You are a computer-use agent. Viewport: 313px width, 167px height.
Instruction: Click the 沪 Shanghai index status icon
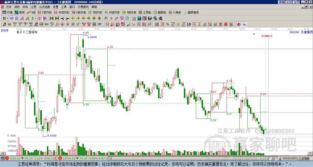click(7, 158)
